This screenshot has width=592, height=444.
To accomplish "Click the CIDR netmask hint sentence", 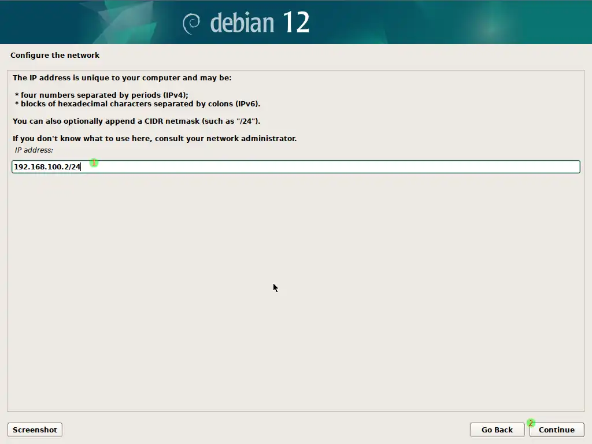I will click(x=136, y=121).
